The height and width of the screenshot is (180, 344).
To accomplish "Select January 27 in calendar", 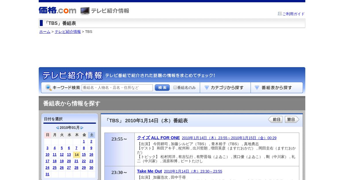I will 69,168.
